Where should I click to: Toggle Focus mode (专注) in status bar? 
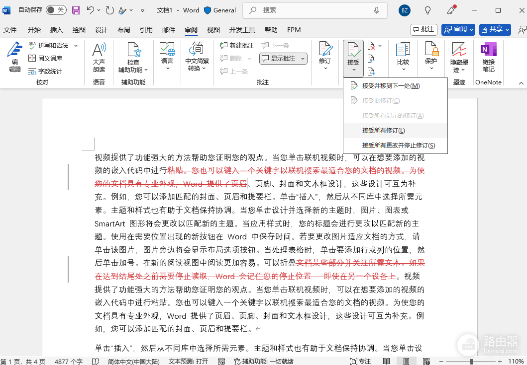[x=361, y=362]
